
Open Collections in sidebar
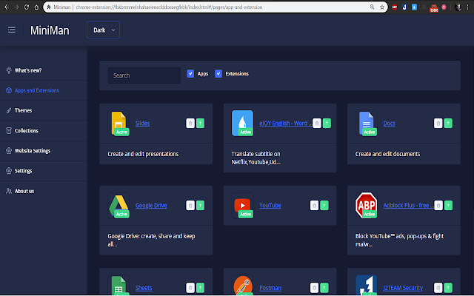click(x=27, y=130)
